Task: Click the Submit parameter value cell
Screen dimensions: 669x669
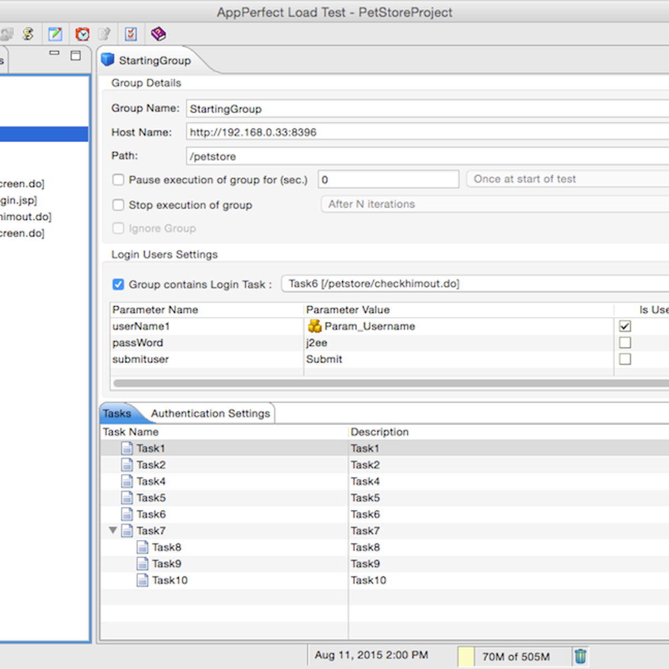Action: click(458, 360)
